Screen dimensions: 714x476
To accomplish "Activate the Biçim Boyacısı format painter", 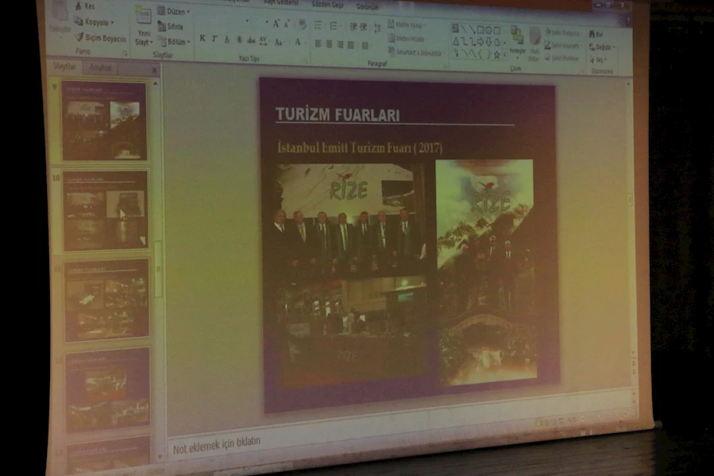I will coord(100,38).
